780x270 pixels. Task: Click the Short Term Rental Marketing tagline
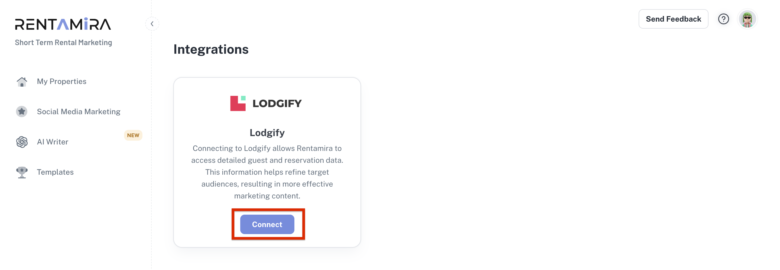tap(63, 43)
